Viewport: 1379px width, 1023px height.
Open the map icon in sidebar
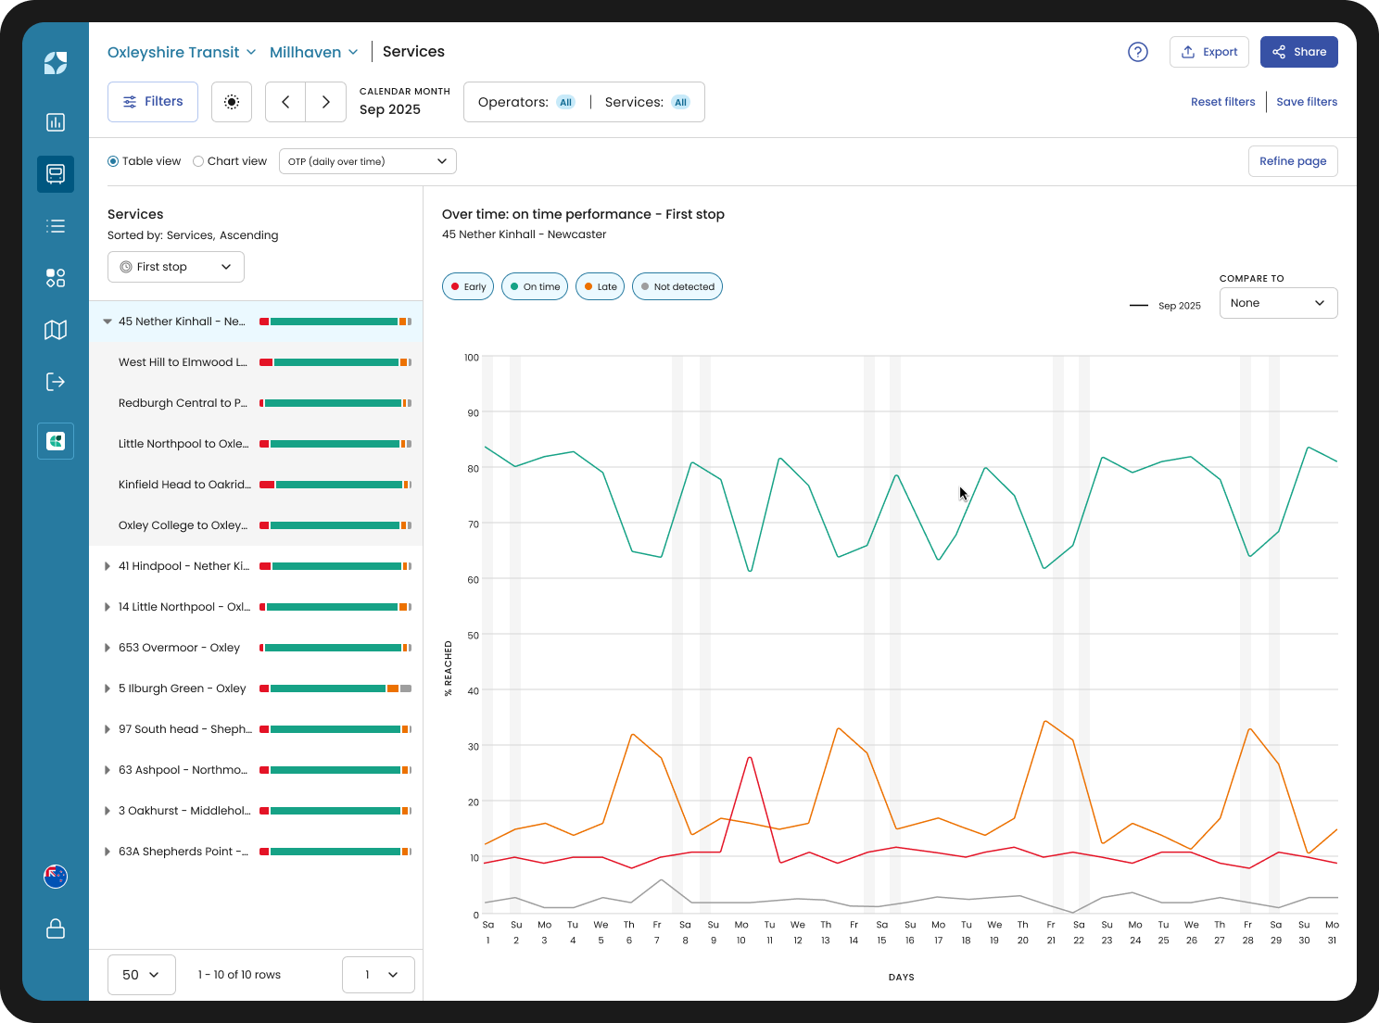56,330
